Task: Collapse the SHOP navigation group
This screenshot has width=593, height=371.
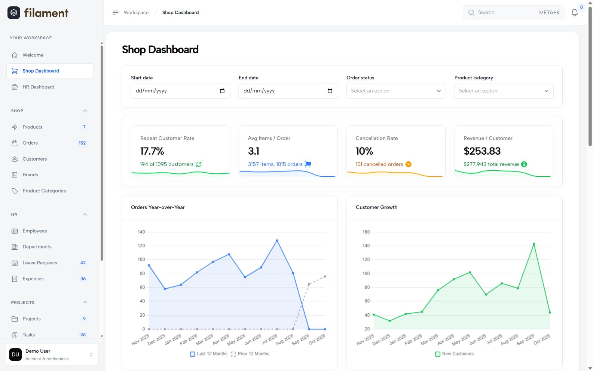Action: coord(85,111)
